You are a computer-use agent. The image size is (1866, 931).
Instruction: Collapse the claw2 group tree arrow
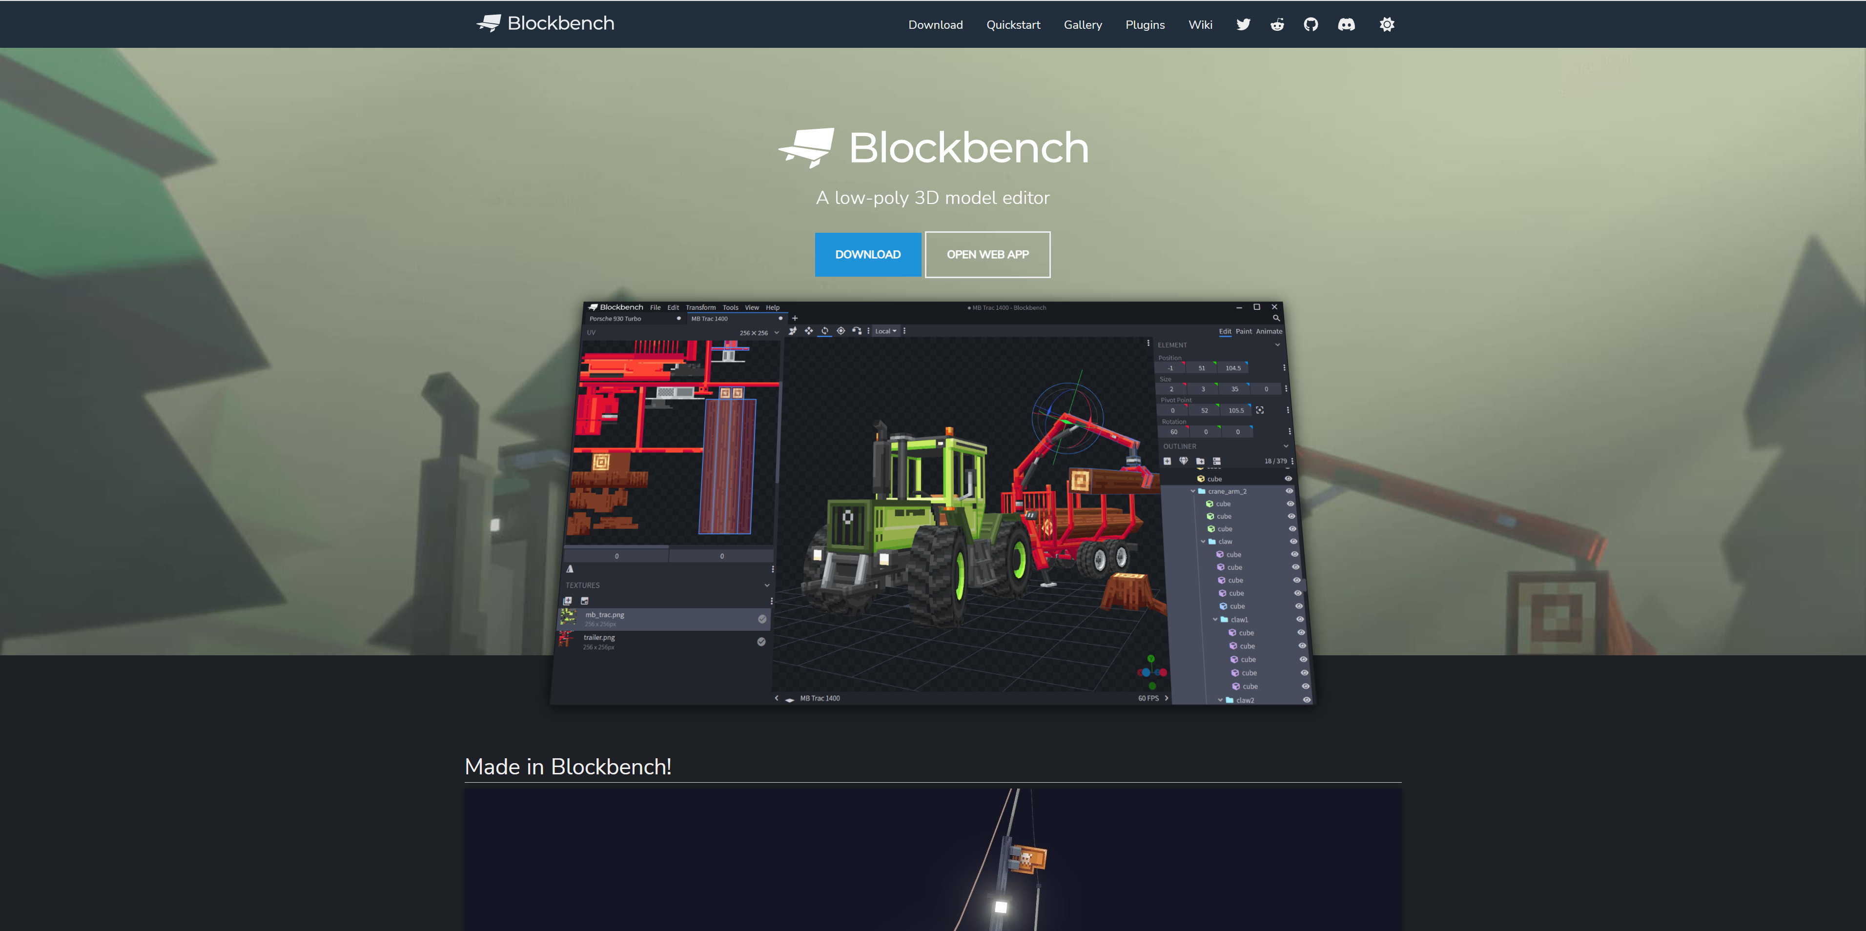pyautogui.click(x=1220, y=700)
